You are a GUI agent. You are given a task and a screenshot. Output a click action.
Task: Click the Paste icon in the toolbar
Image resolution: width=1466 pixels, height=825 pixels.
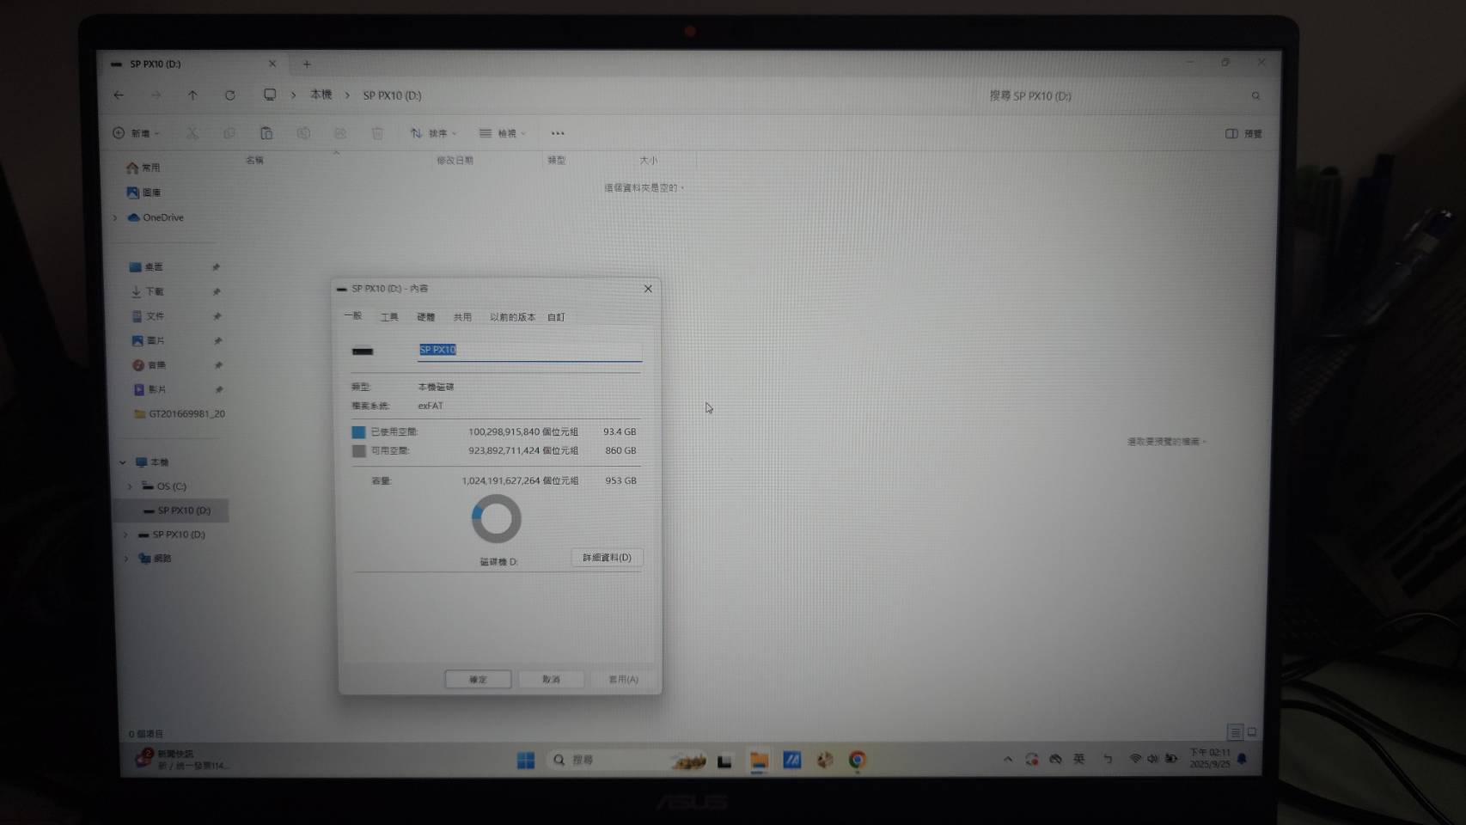tap(266, 133)
